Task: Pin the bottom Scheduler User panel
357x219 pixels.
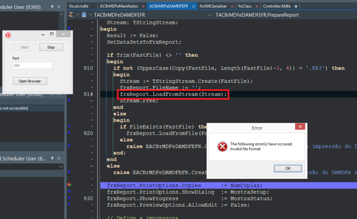Action: pos(52,158)
